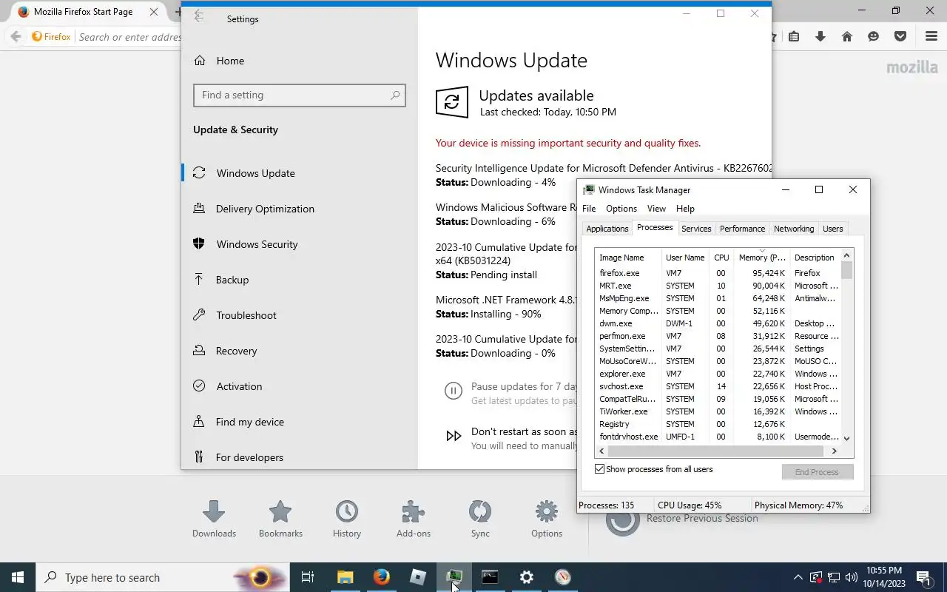Click End Process button
This screenshot has height=592, width=947.
pos(818,472)
